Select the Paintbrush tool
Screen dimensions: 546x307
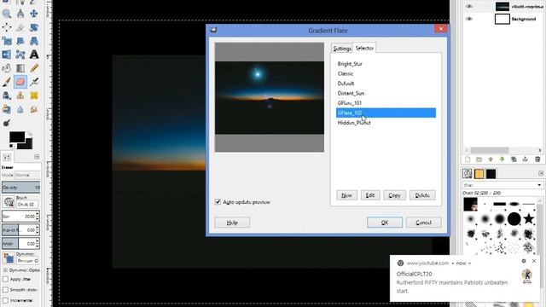coord(7,82)
